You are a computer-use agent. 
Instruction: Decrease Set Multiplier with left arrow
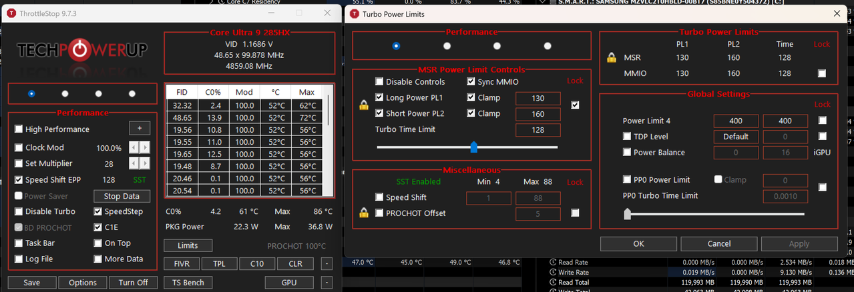(x=134, y=163)
